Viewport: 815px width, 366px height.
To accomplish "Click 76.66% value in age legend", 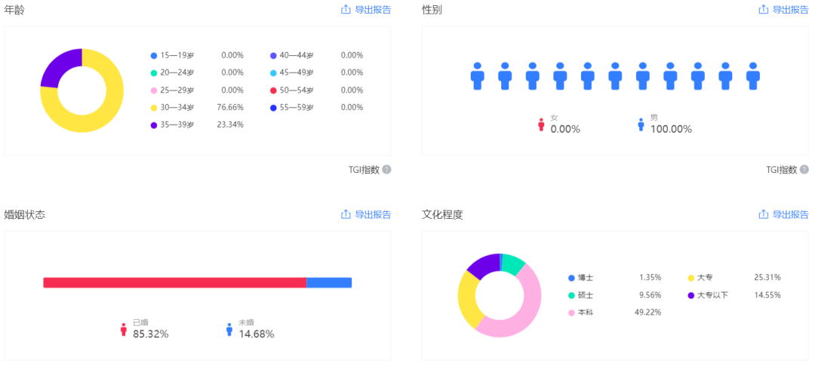I will click(230, 108).
